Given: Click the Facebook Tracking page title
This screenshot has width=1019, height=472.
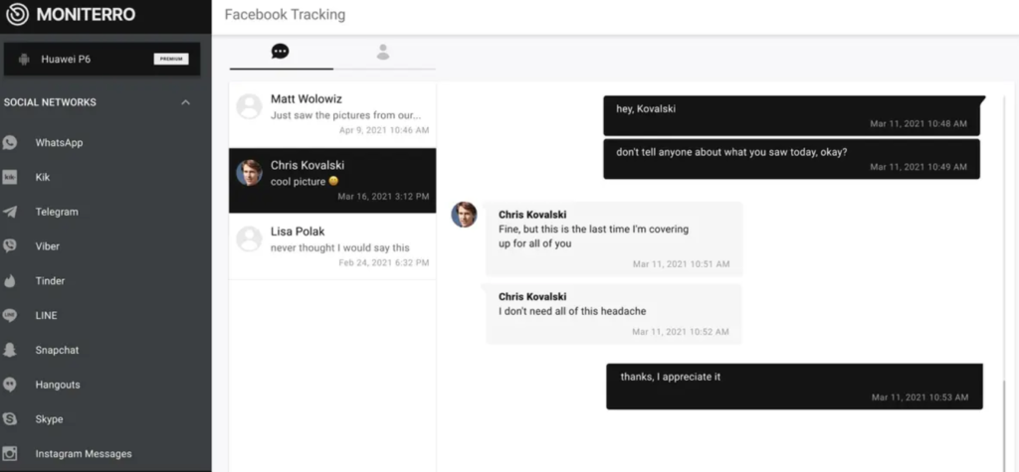Looking at the screenshot, I should tap(285, 14).
